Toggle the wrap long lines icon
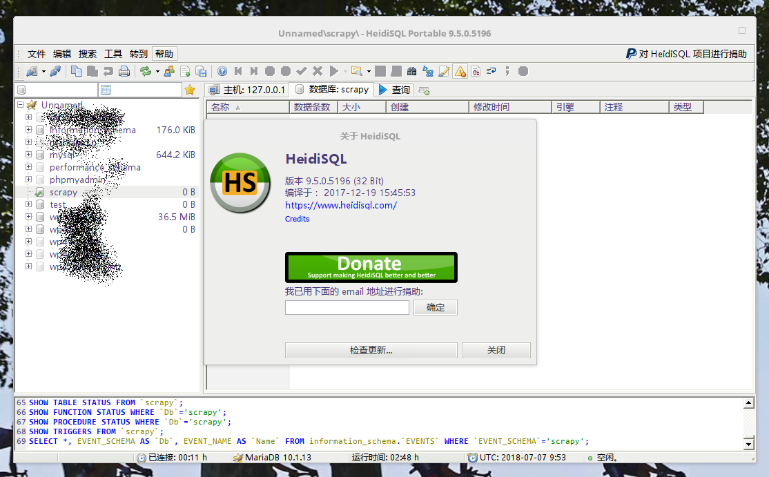This screenshot has height=477, width=769. pos(491,72)
